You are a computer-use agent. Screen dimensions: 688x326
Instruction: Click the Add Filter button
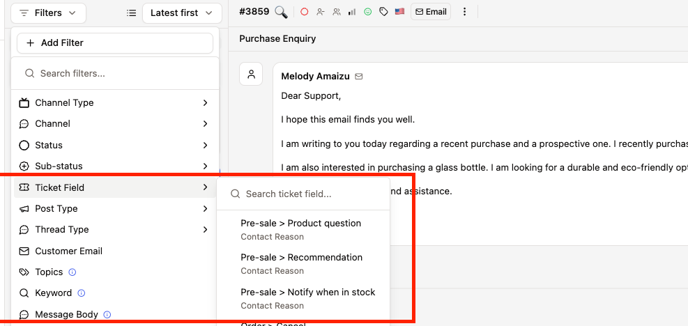(x=115, y=43)
